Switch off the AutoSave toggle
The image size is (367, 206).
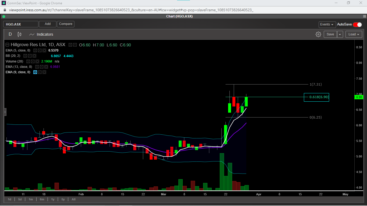pos(357,24)
